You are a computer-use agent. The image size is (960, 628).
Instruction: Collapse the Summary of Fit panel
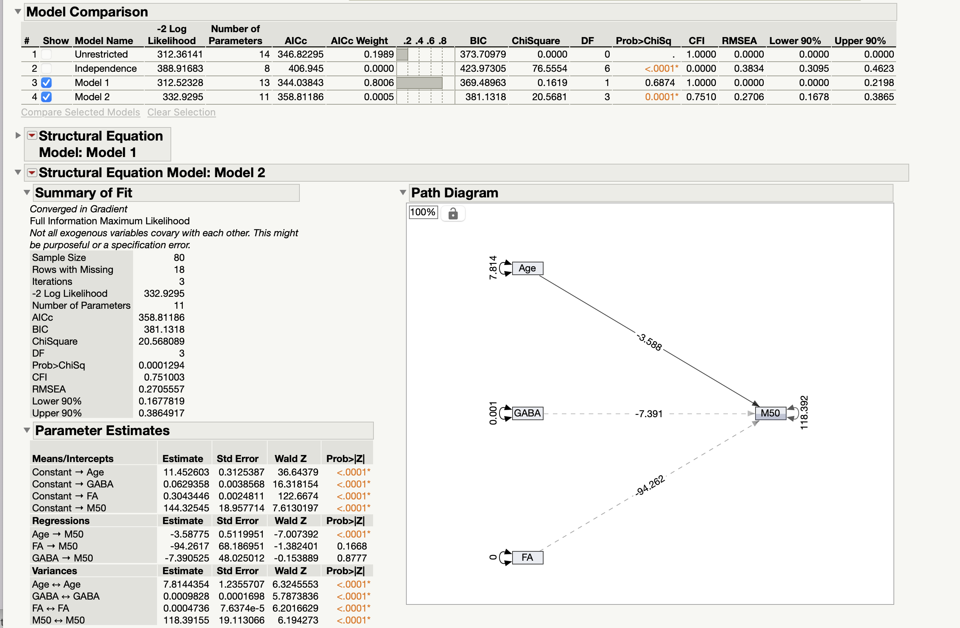[x=27, y=193]
